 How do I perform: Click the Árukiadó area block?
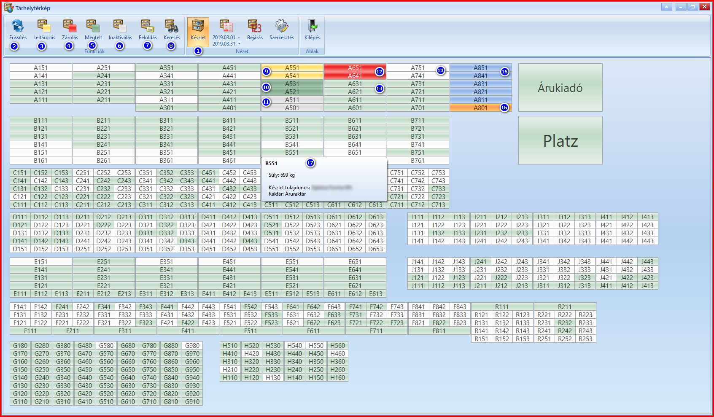560,88
